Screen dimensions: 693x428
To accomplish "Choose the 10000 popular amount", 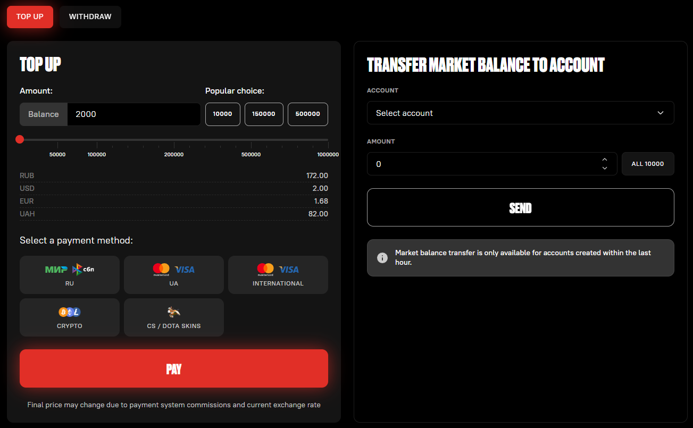I will 222,114.
